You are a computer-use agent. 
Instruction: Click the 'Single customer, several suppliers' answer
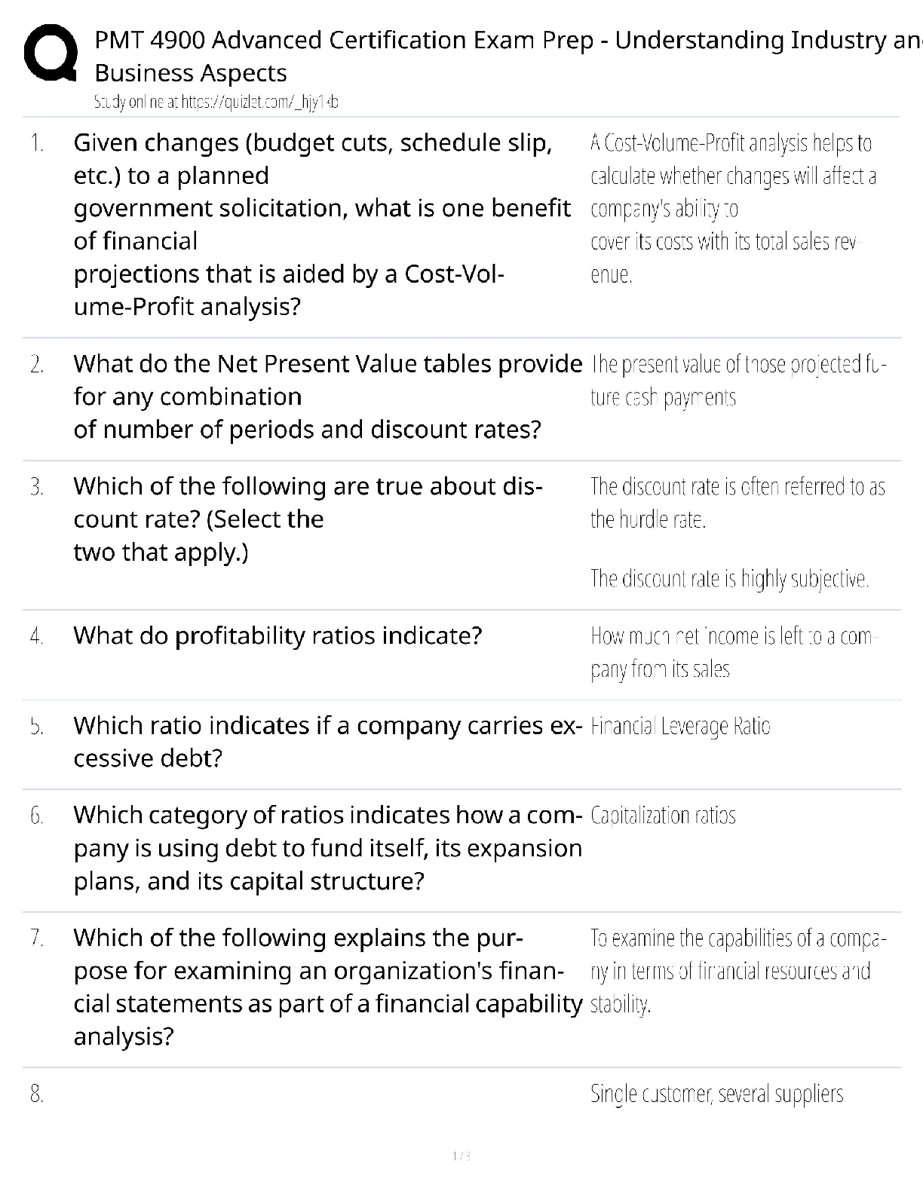click(716, 1094)
